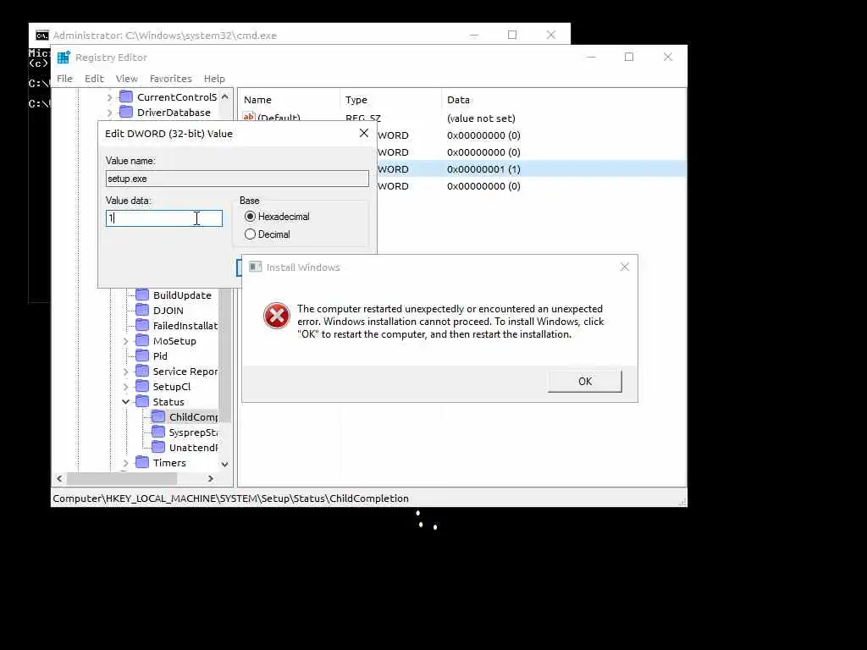This screenshot has width=867, height=650.
Task: Click the Value data input field
Action: 164,218
